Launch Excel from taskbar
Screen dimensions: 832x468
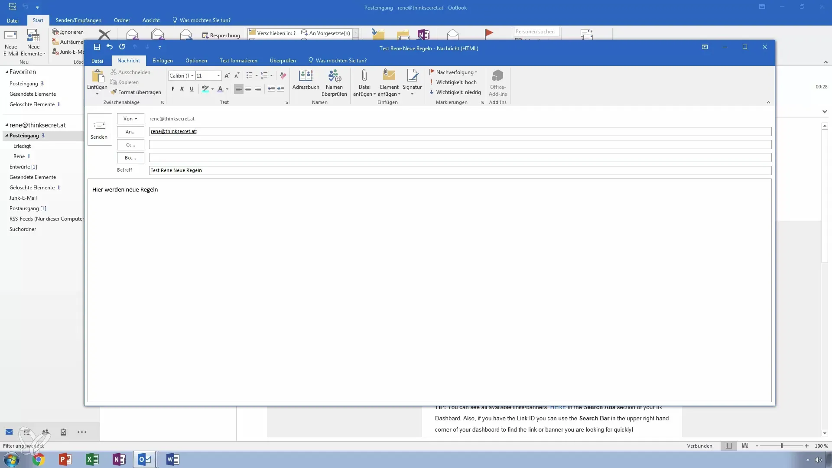click(92, 459)
